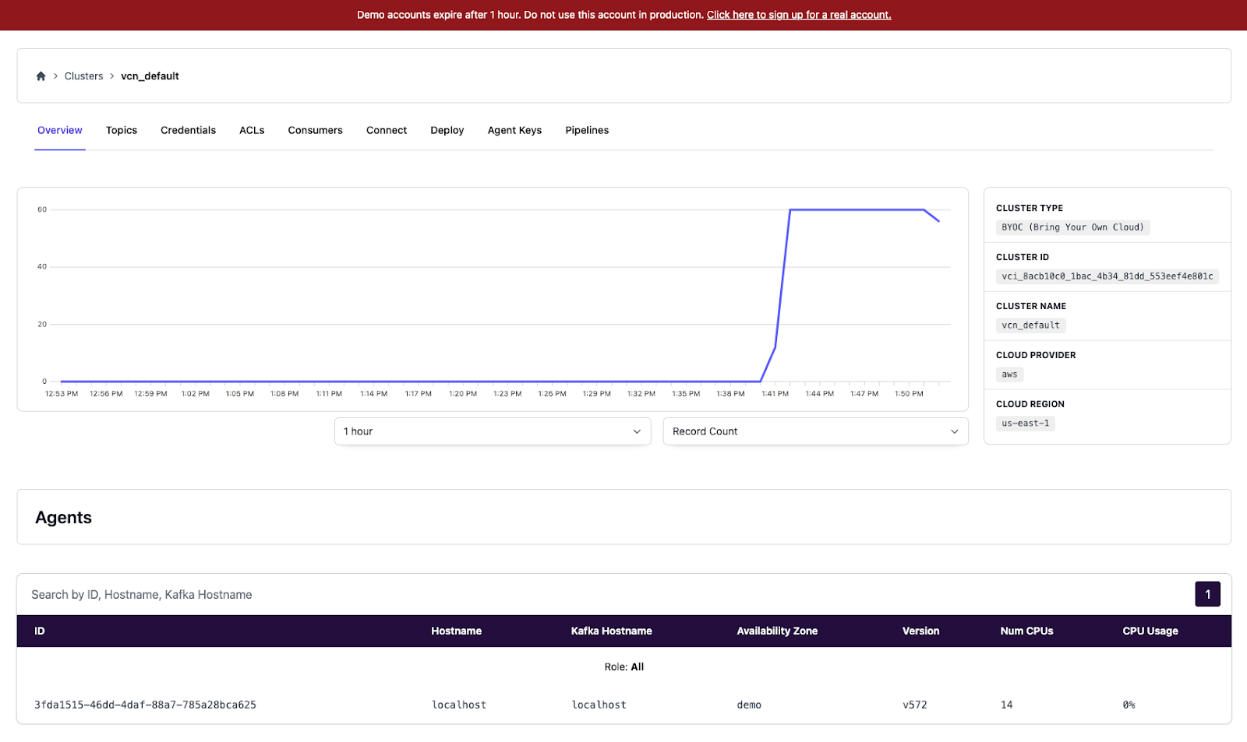1247x742 pixels.
Task: Click the chart line peak at 1:44 PM
Action: pyautogui.click(x=820, y=209)
